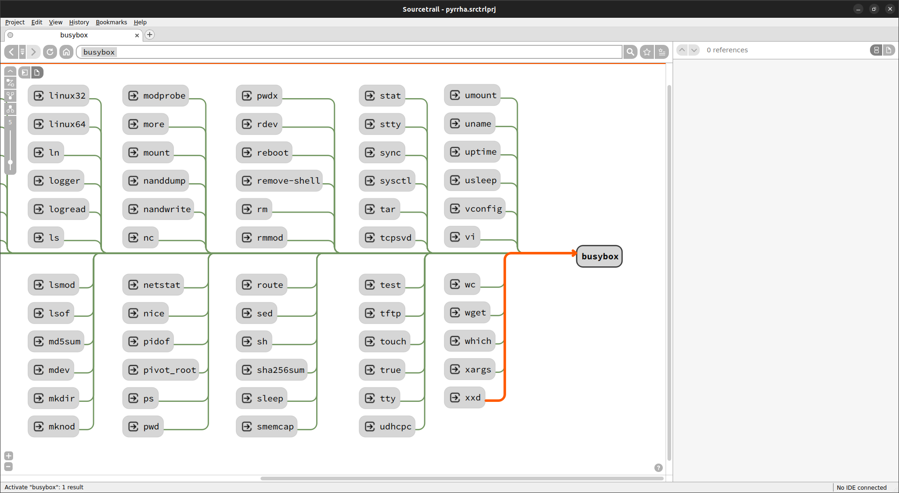Bookmark the active symbol with the star icon

tap(647, 52)
